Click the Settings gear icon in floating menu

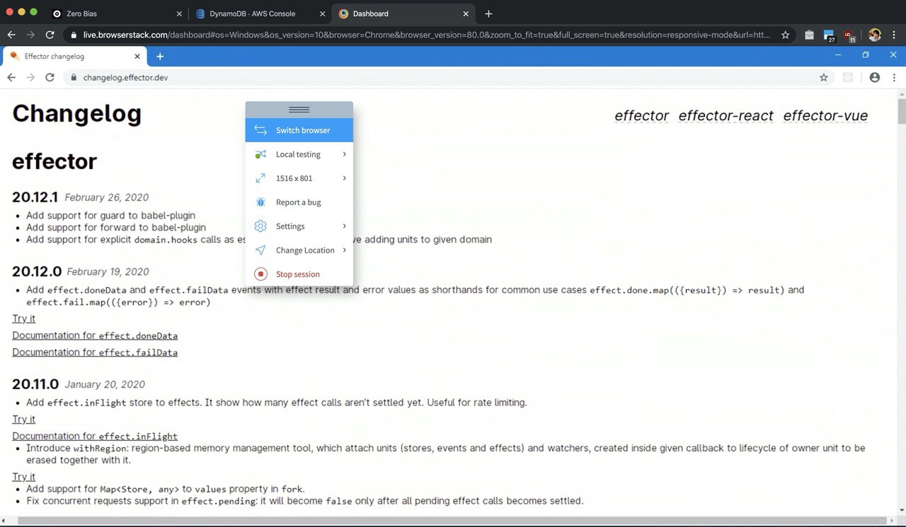260,226
